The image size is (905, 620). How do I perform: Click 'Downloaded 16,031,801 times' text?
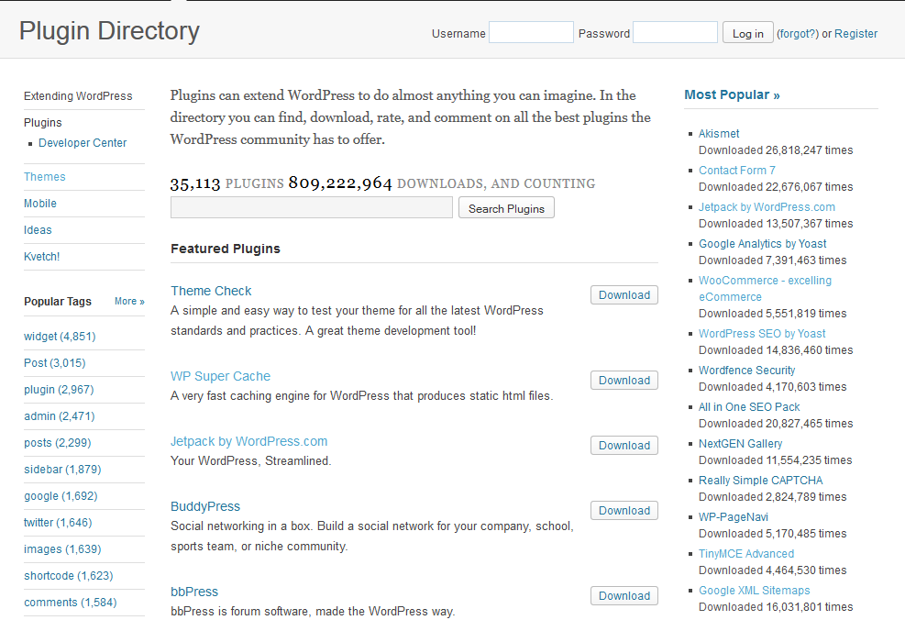[776, 607]
